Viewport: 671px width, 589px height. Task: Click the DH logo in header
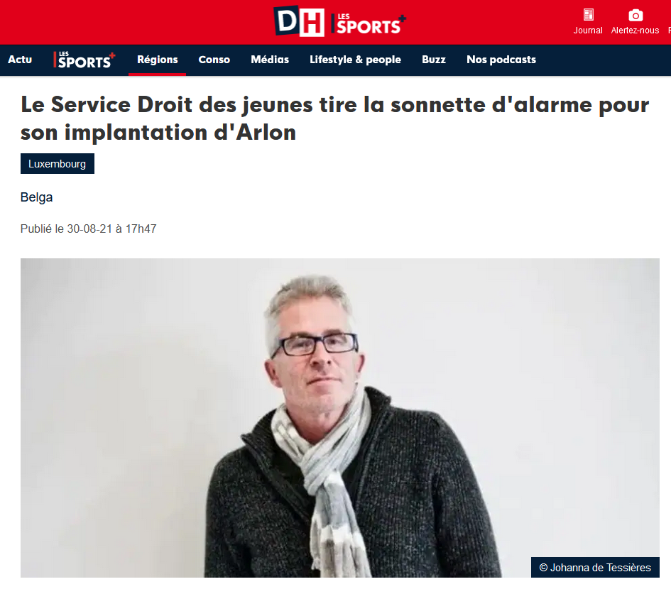tap(299, 21)
